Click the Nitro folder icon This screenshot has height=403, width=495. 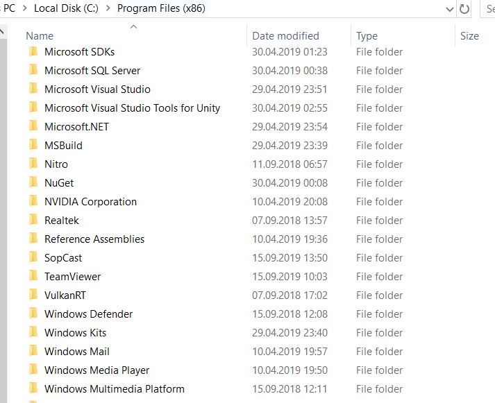click(33, 164)
